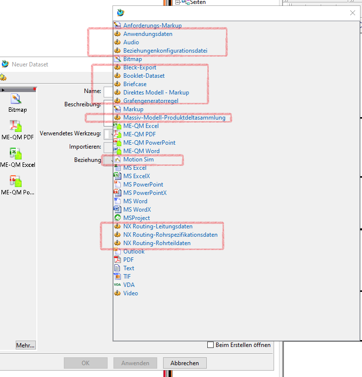The width and height of the screenshot is (362, 377).
Task: Close the dataset type popup
Action: [x=352, y=13]
